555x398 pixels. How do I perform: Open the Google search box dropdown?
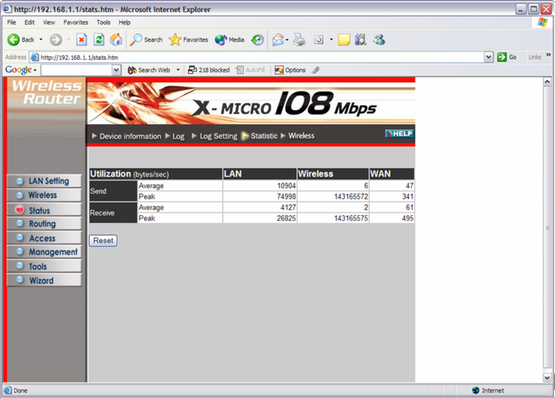pyautogui.click(x=116, y=70)
